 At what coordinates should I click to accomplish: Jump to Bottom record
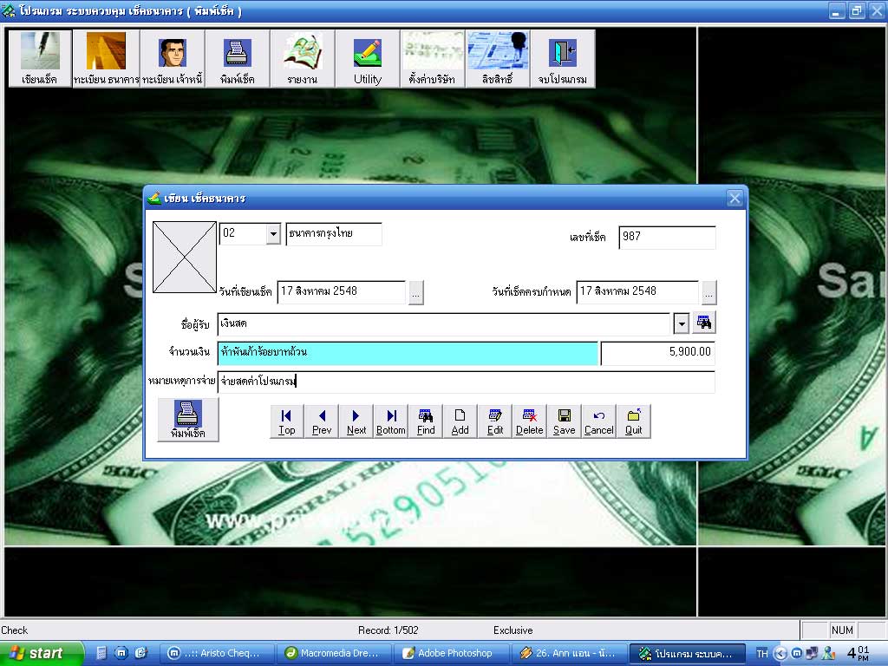tap(390, 421)
